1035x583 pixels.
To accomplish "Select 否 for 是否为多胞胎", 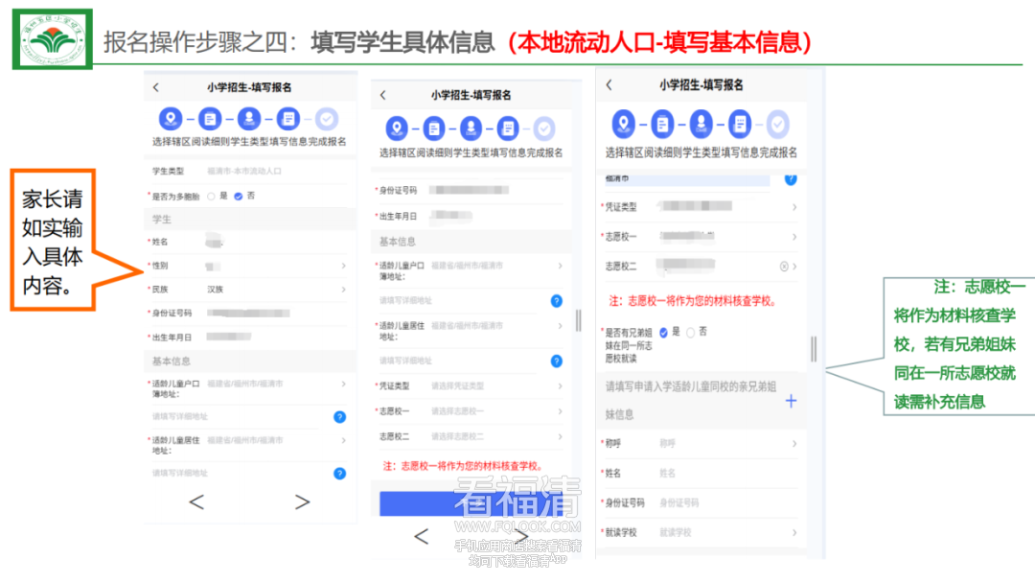I will point(238,196).
